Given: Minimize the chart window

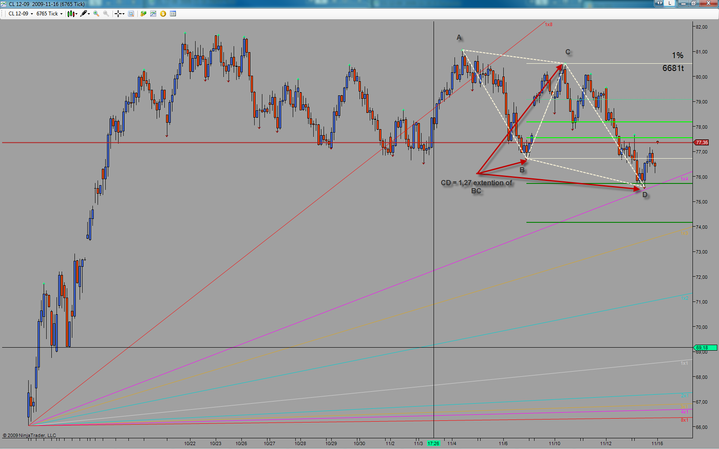Looking at the screenshot, I should pyautogui.click(x=683, y=3).
